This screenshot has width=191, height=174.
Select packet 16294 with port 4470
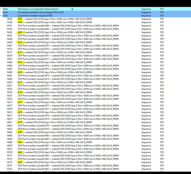coord(95,42)
